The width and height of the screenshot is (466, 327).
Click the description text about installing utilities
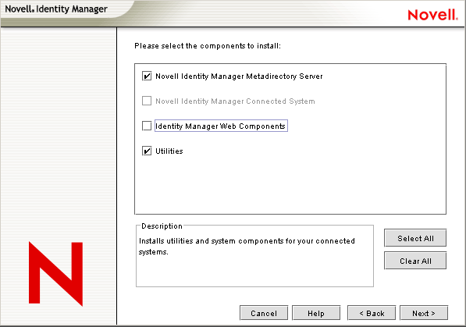pyautogui.click(x=247, y=246)
